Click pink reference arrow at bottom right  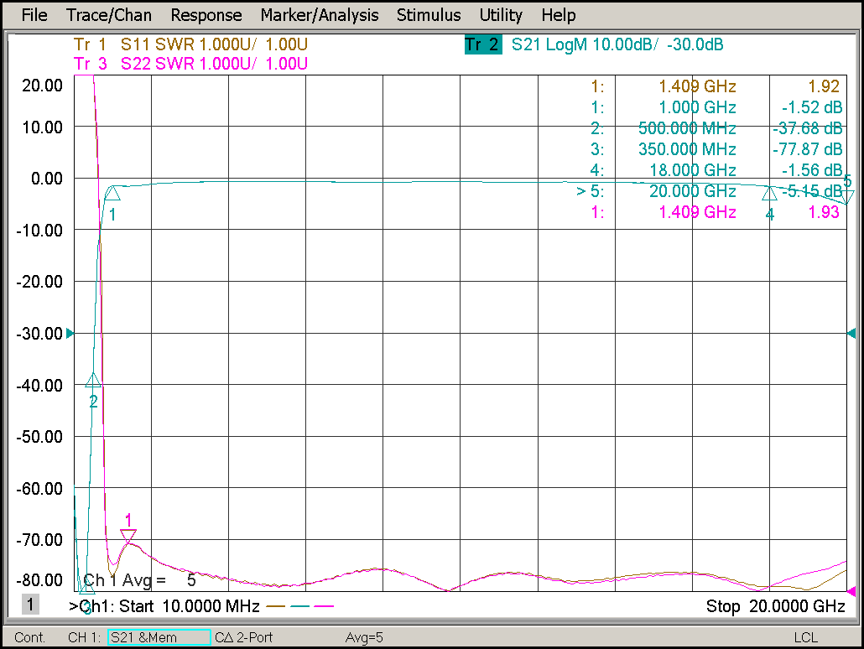[x=851, y=591]
